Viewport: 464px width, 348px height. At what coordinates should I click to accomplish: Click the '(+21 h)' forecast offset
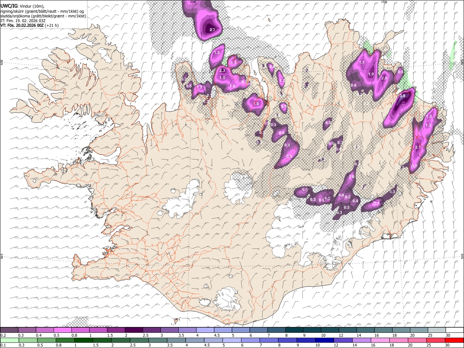click(52, 25)
